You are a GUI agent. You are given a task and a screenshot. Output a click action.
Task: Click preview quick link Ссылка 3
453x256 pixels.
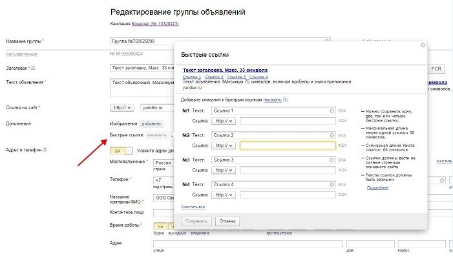coord(237,77)
